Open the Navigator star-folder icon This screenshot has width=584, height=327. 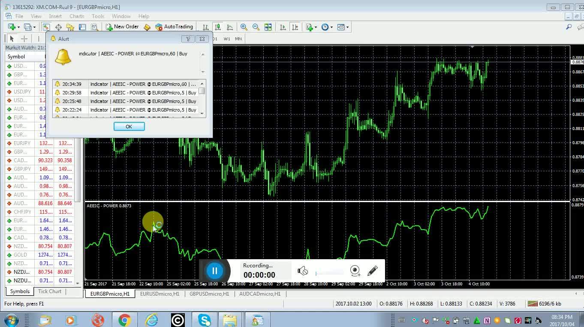[x=70, y=27]
